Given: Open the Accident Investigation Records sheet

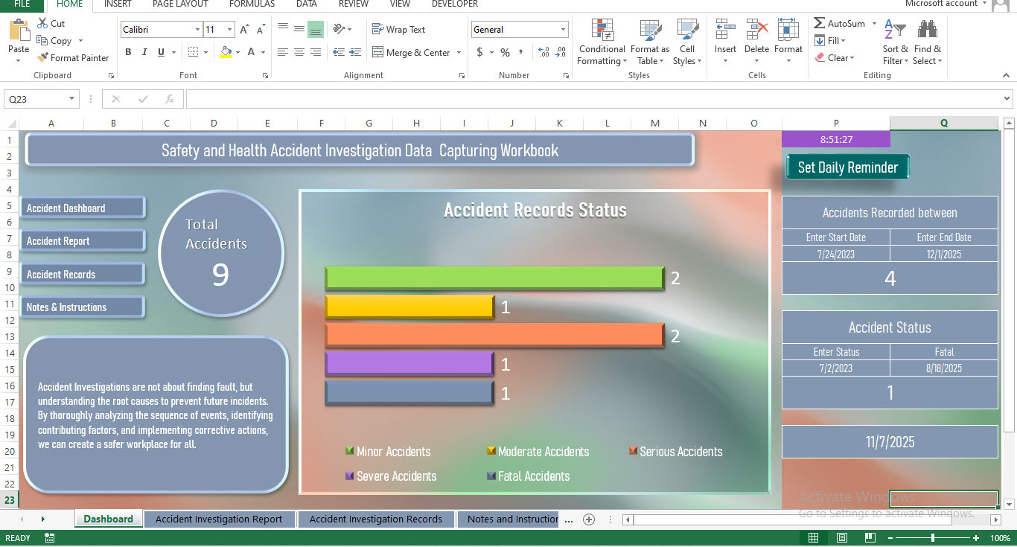Looking at the screenshot, I should 376,519.
